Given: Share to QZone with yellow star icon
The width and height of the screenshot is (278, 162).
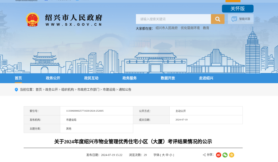Looking at the screenshot, I should tap(232, 155).
